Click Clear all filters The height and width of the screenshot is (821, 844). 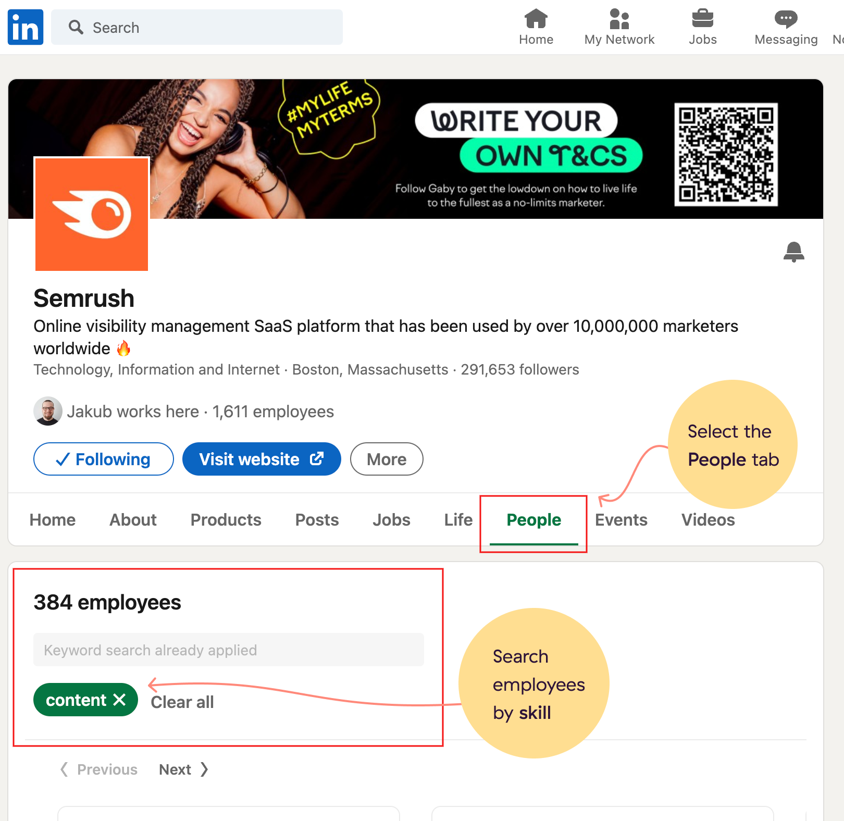coord(182,702)
